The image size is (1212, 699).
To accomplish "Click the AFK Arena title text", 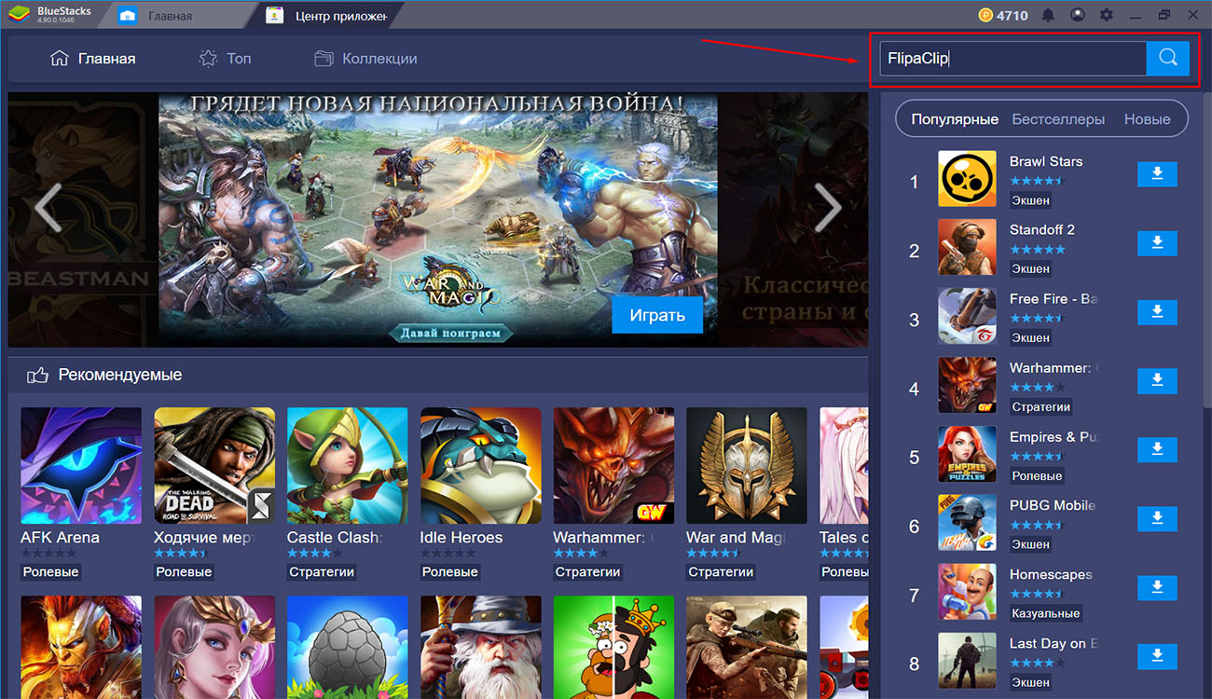I will (60, 538).
